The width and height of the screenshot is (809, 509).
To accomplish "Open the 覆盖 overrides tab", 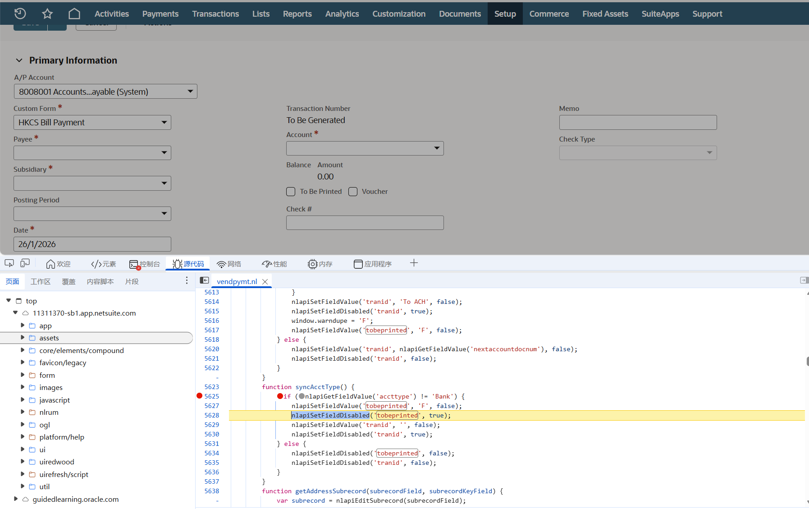I will (x=69, y=281).
